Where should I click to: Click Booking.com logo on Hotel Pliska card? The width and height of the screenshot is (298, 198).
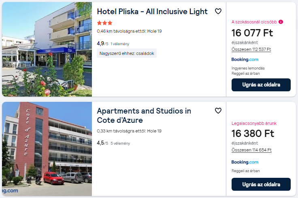245,59
